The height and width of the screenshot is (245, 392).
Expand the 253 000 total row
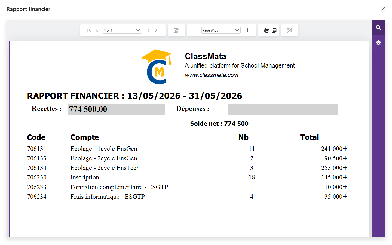[345, 168]
